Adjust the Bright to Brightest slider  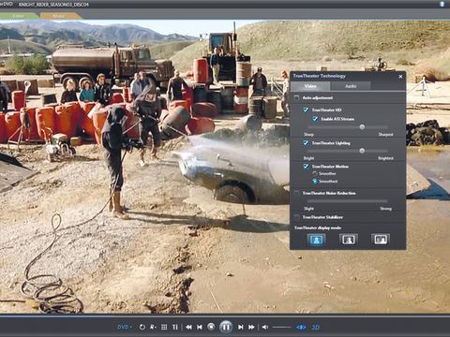coord(348,151)
